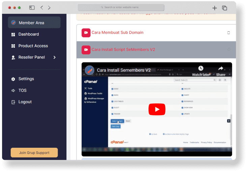Show tab overview in browser toolbar
Viewport: 247px width, 172px height.
click(x=224, y=8)
